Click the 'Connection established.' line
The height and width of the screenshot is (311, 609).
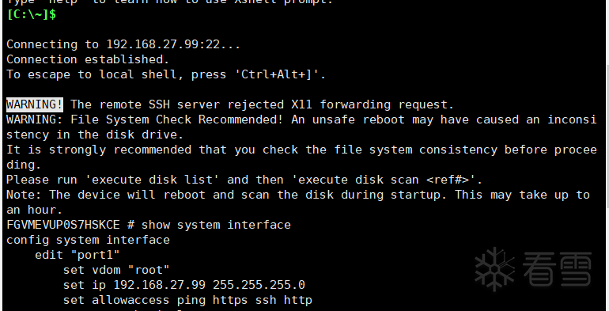pos(88,59)
